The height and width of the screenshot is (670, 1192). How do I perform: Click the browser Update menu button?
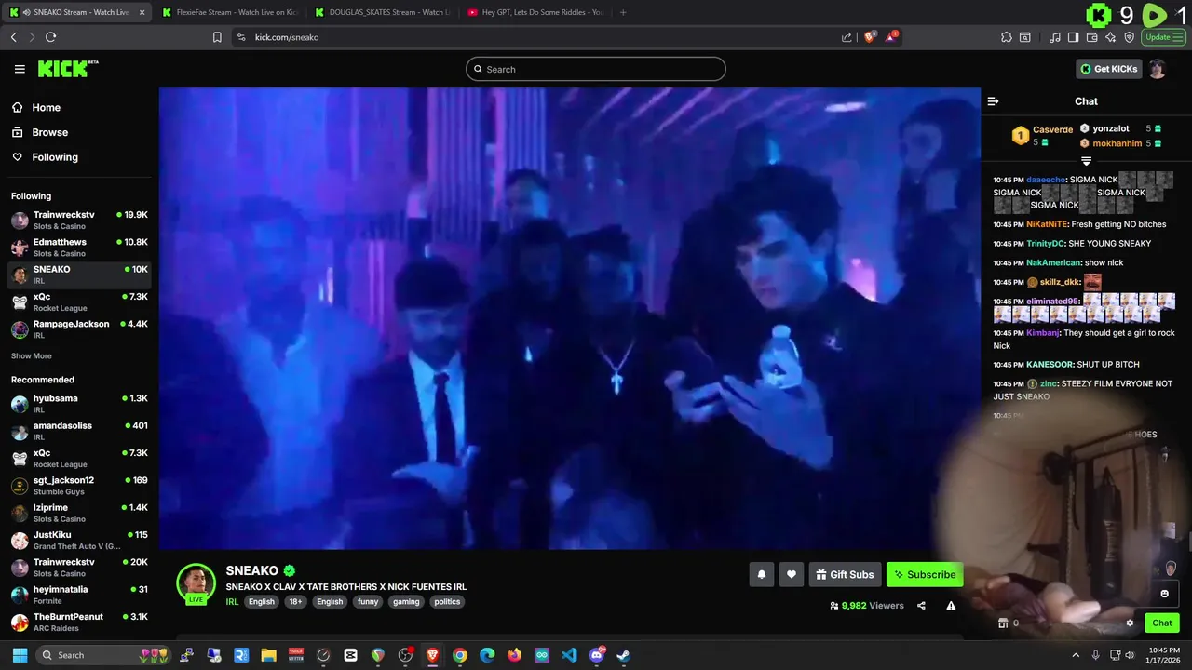(1163, 37)
